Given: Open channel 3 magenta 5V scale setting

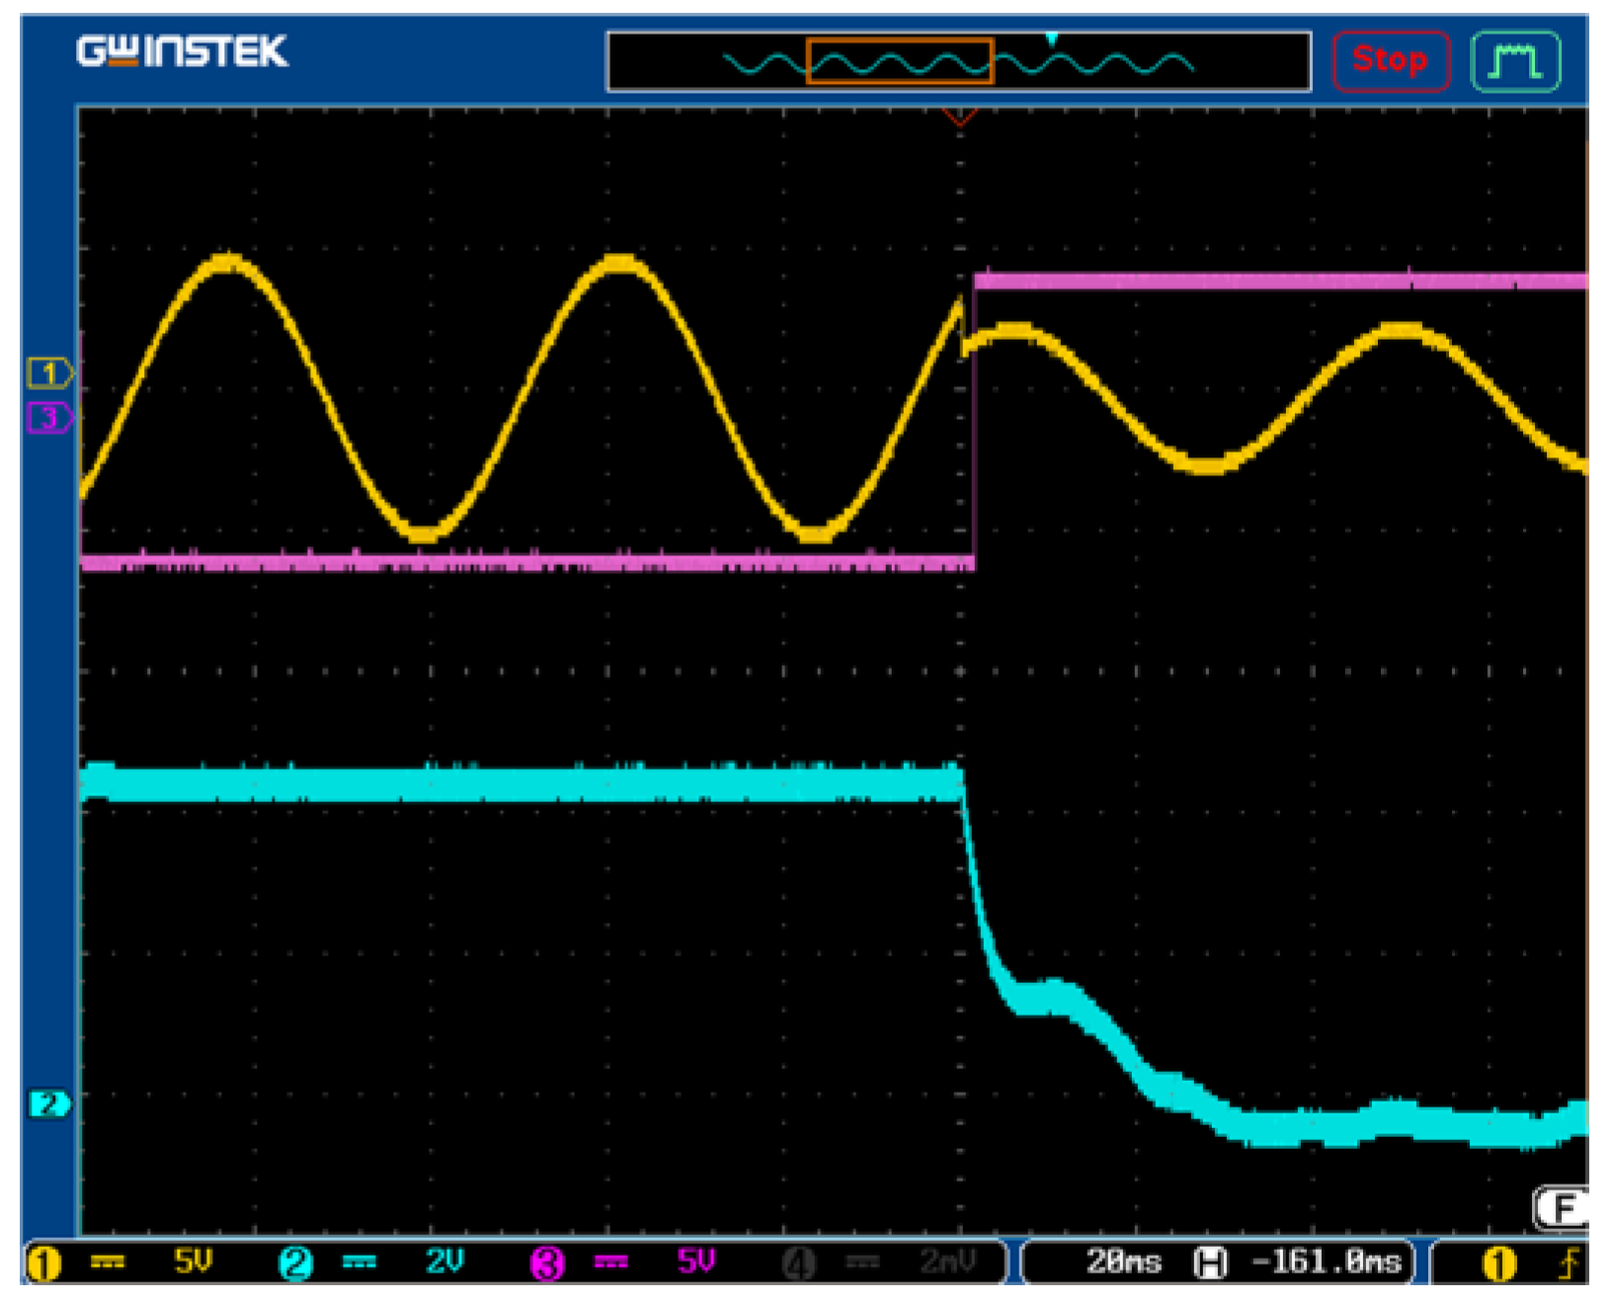Looking at the screenshot, I should point(695,1261).
